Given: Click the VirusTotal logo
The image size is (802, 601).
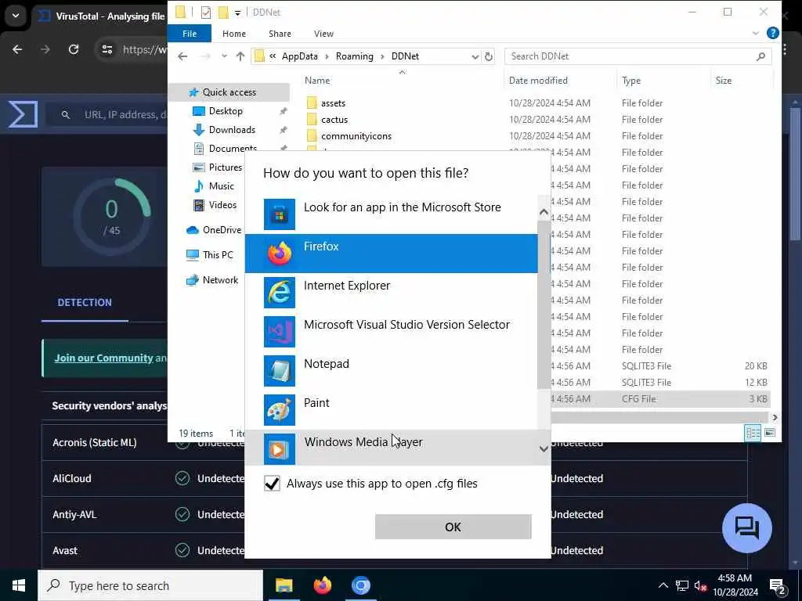Looking at the screenshot, I should click(x=23, y=113).
